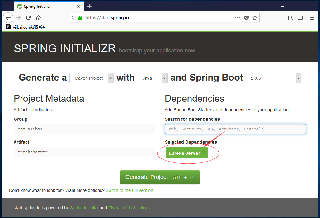The image size is (320, 218).
Task: Click the SPRING INITIALIZR heading
Action: tap(65, 48)
